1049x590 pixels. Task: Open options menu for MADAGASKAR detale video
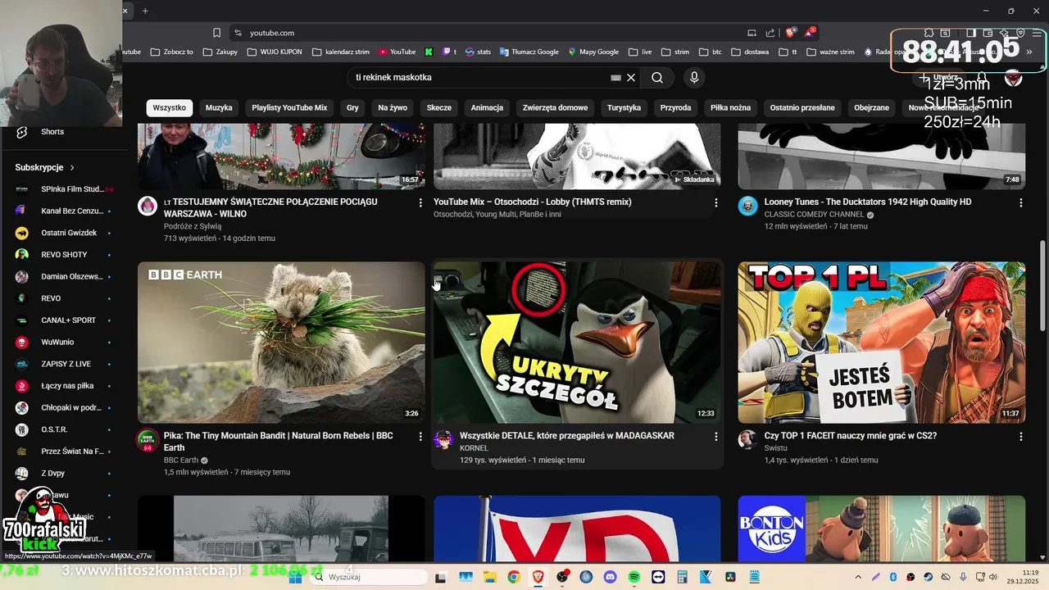715,437
